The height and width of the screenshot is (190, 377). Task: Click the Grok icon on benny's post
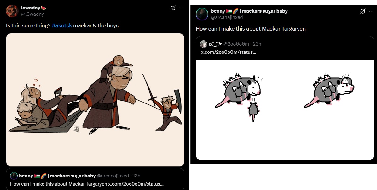click(363, 11)
